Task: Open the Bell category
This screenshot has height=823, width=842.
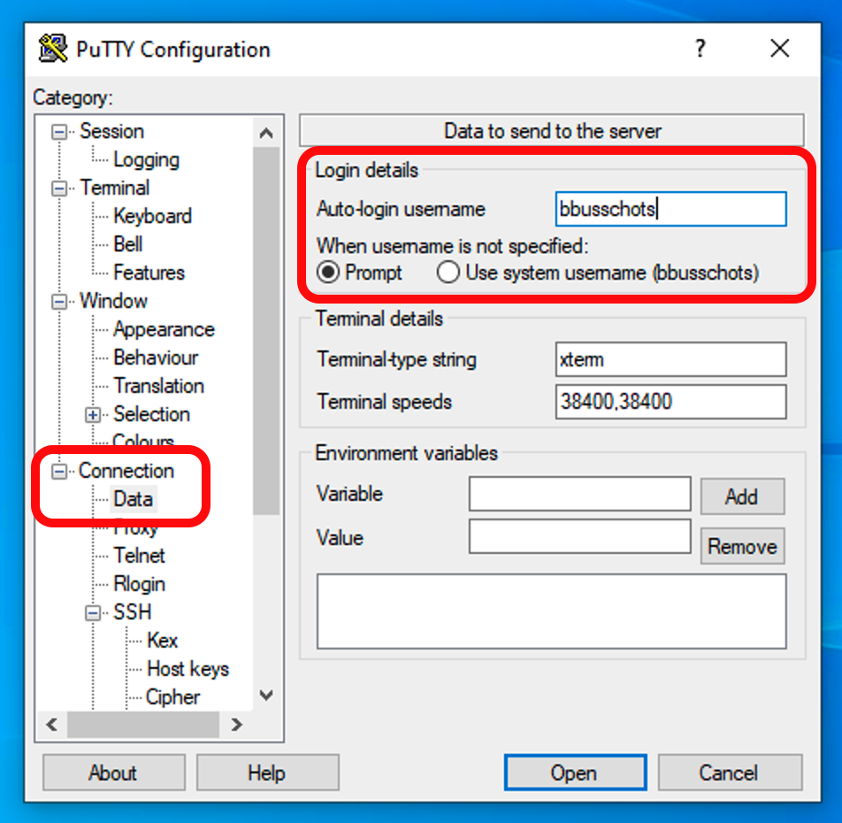Action: pyautogui.click(x=127, y=244)
